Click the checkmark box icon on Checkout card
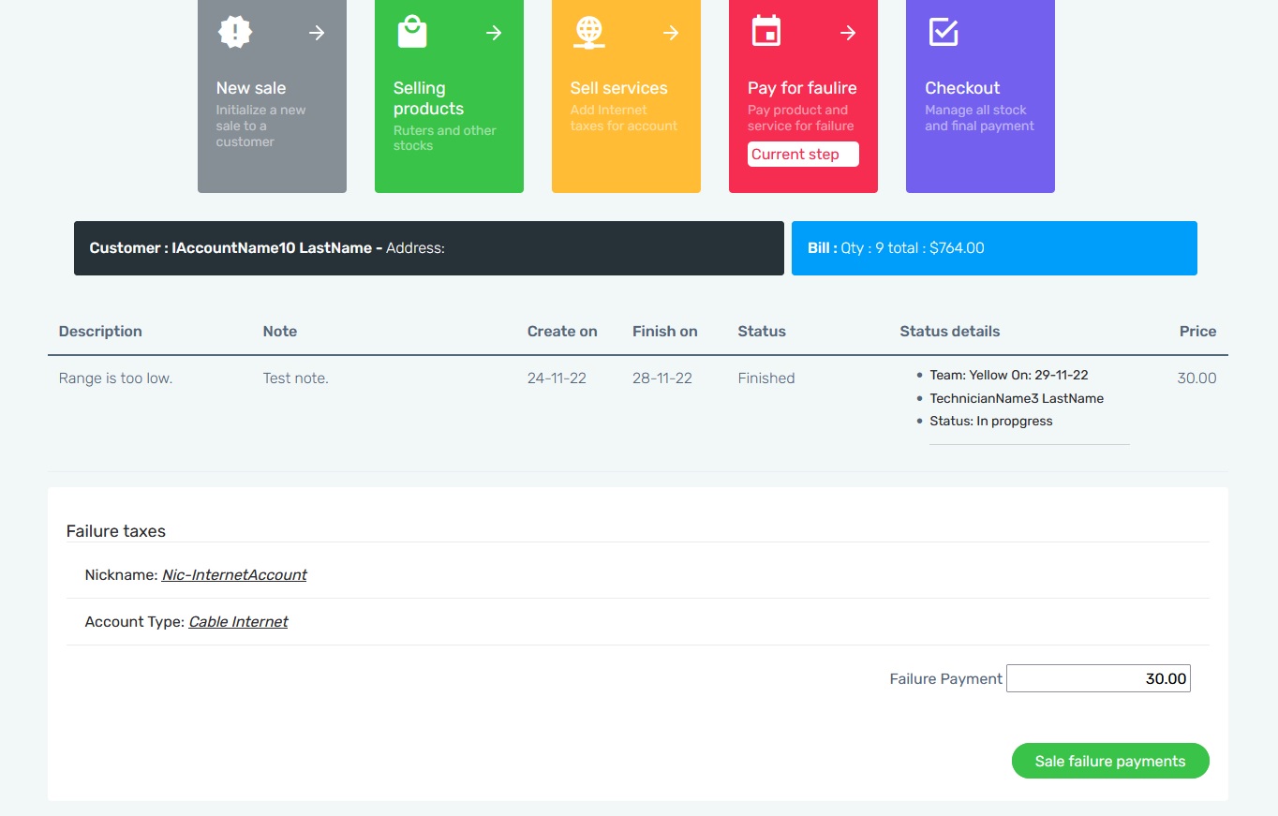This screenshot has height=816, width=1278. pos(944,33)
